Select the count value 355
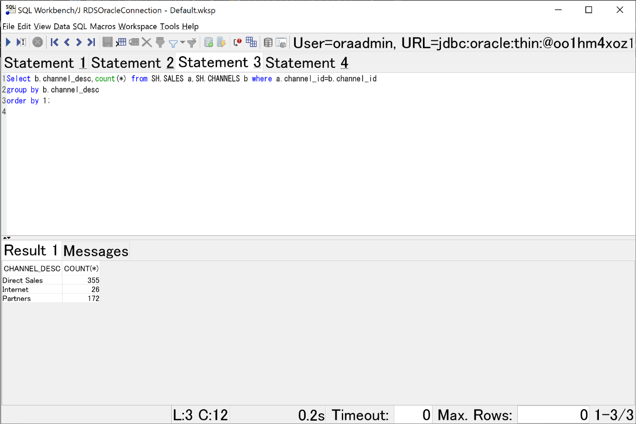 (81, 280)
